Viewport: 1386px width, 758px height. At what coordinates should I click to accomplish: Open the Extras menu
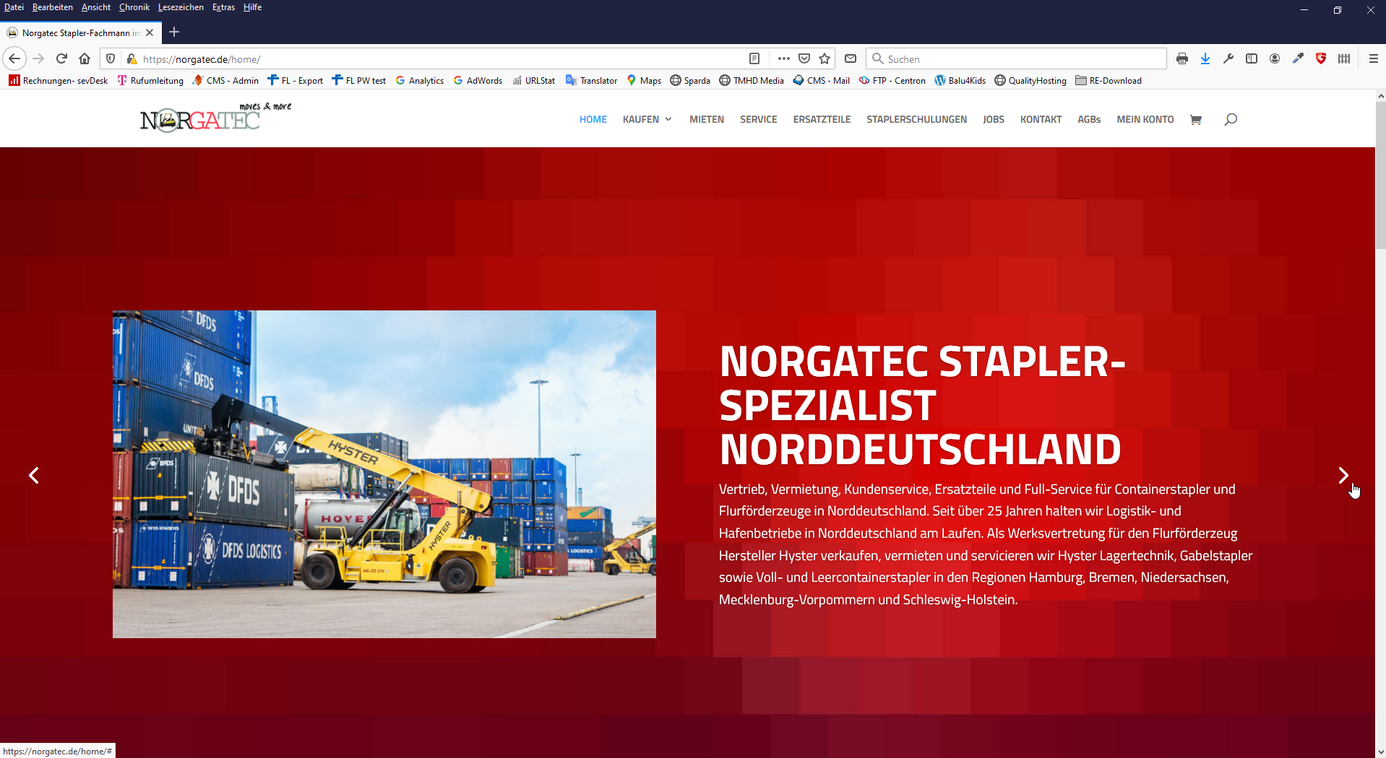pos(223,7)
